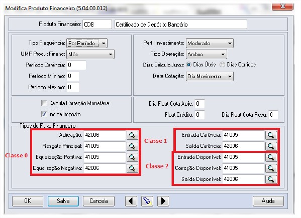Open Perfil Investimento dropdown
The height and width of the screenshot is (218, 301).
click(x=210, y=43)
